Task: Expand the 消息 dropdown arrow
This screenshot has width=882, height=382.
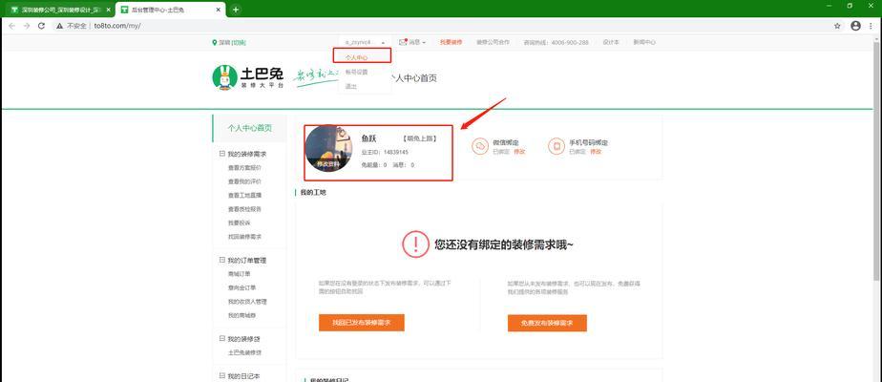Action: (424, 43)
